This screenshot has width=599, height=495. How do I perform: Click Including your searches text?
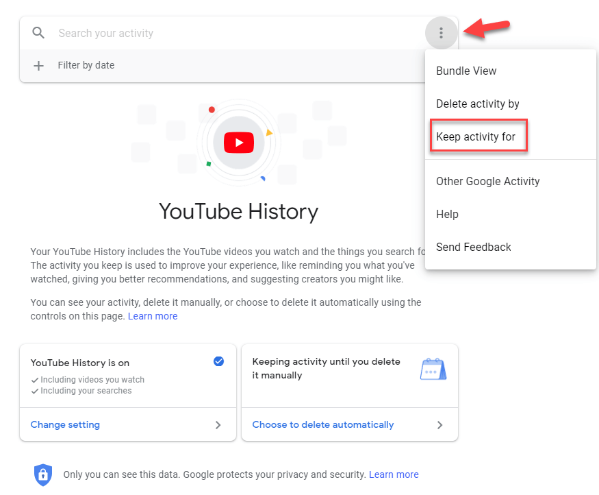(x=86, y=391)
